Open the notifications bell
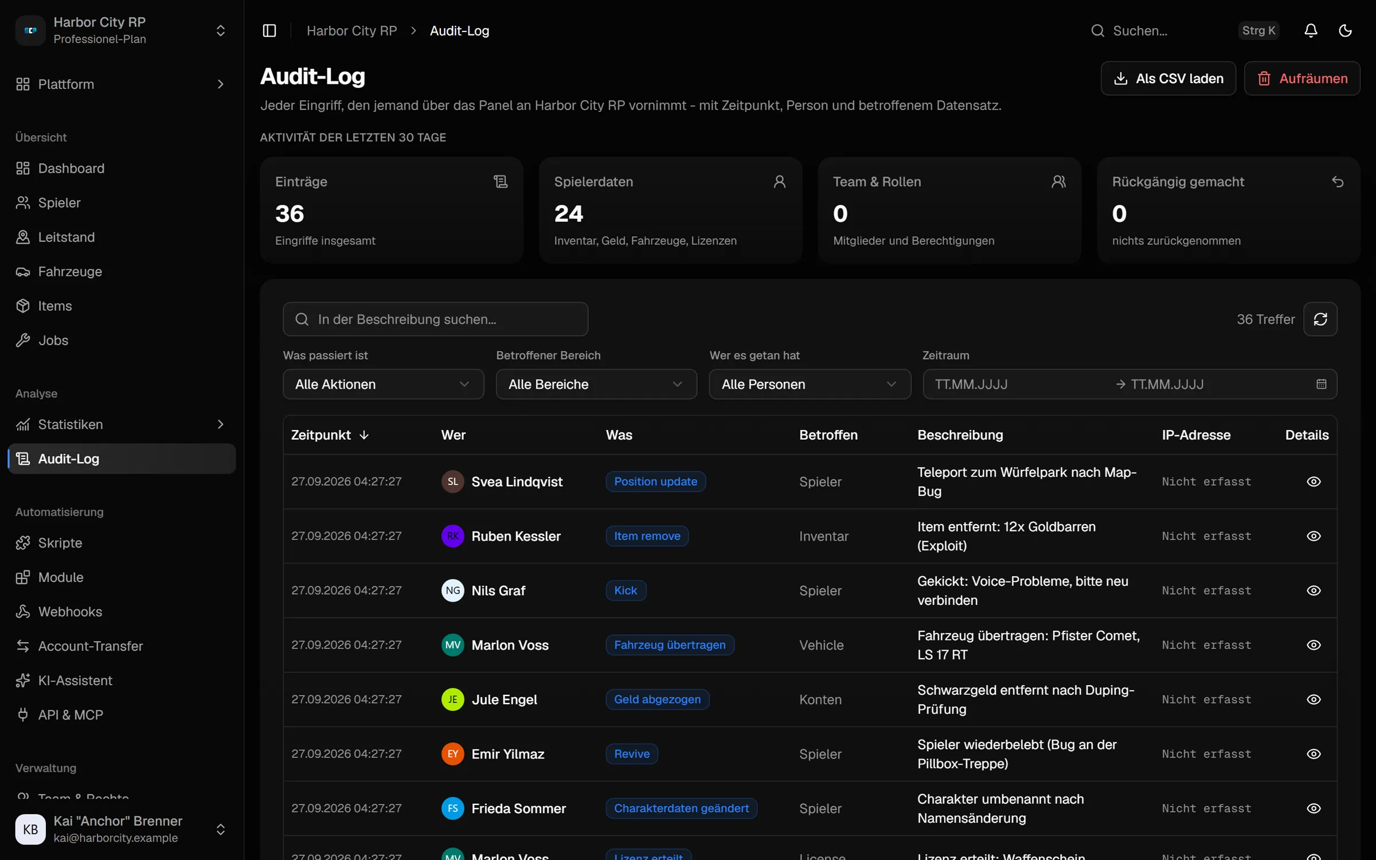Image resolution: width=1376 pixels, height=860 pixels. pyautogui.click(x=1311, y=30)
